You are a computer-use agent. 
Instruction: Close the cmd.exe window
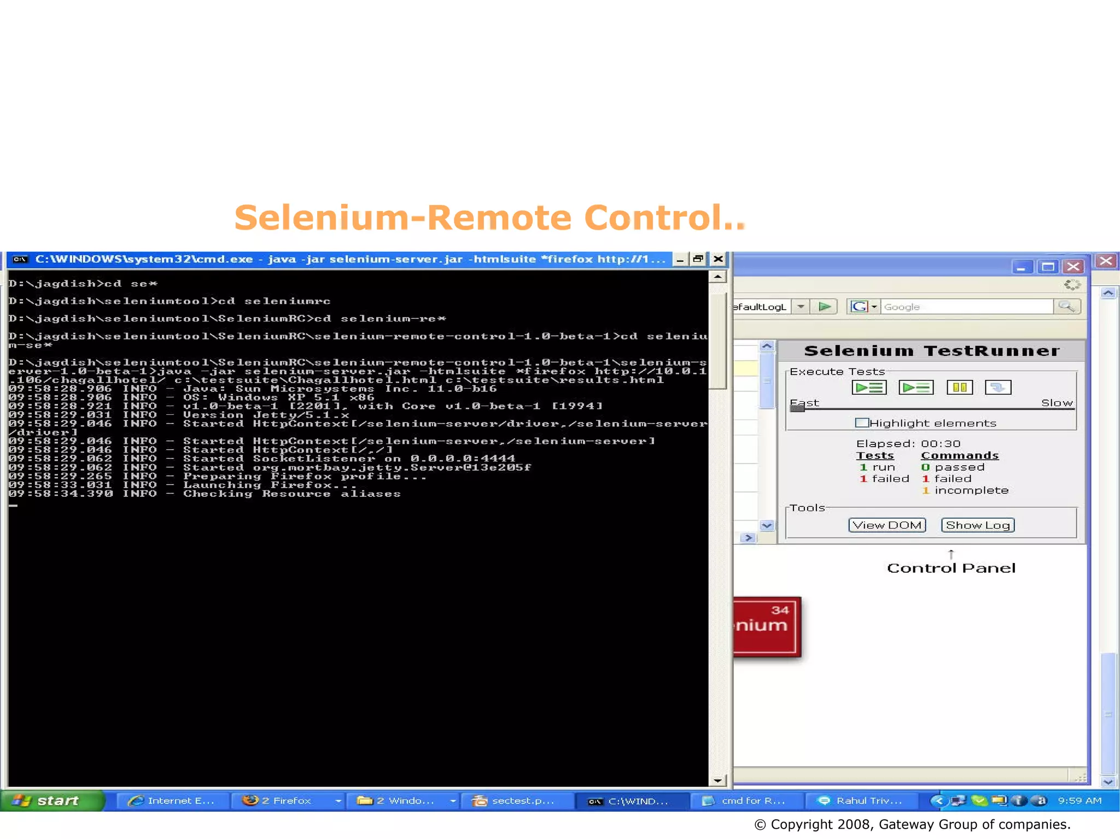tap(718, 259)
